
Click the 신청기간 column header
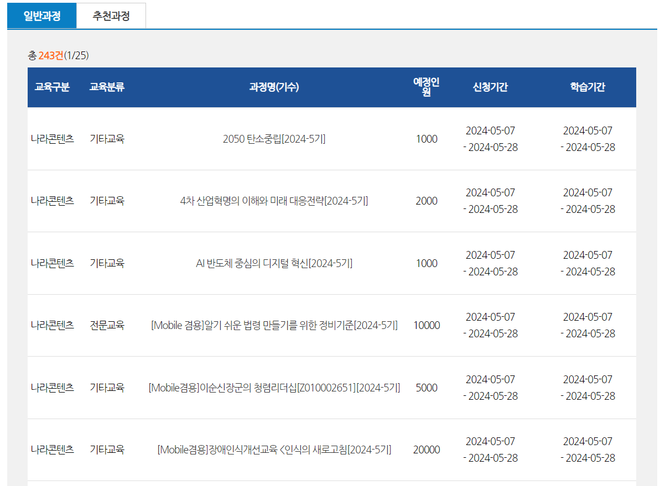click(x=490, y=87)
